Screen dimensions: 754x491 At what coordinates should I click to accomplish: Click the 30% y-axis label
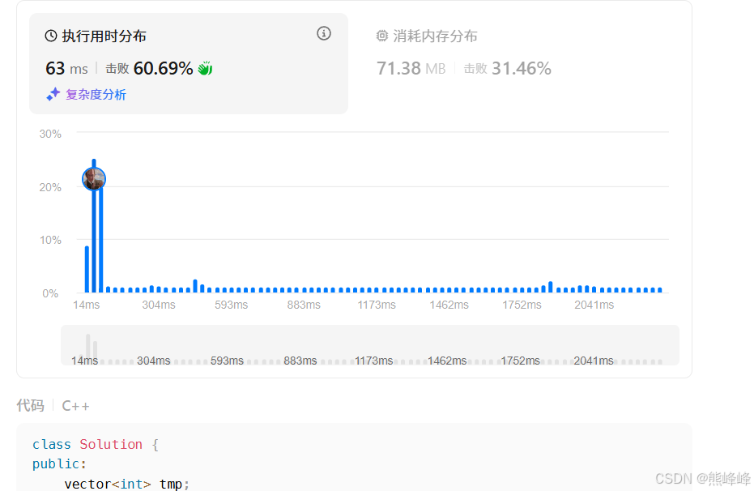click(x=50, y=134)
